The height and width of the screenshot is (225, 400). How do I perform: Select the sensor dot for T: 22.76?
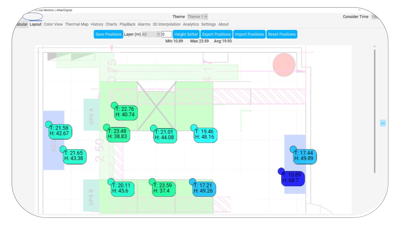tap(114, 105)
